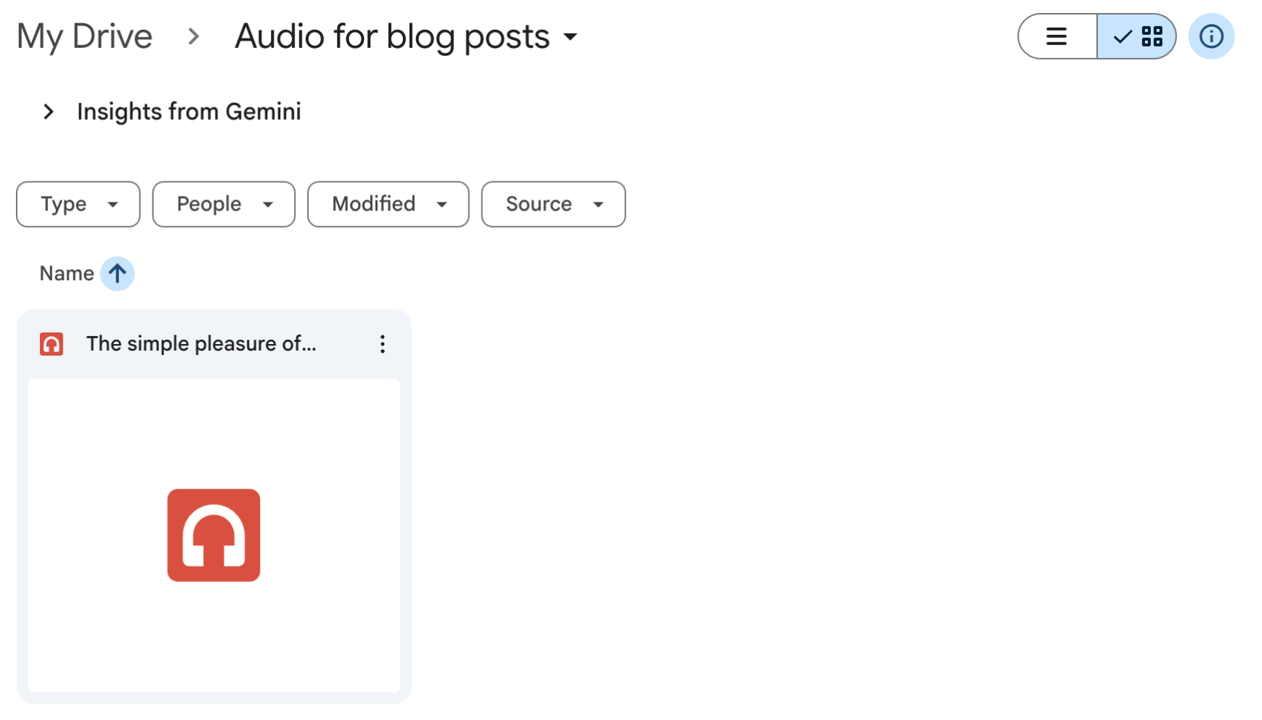Open the People filter dropdown
This screenshot has height=720, width=1262.
(223, 204)
